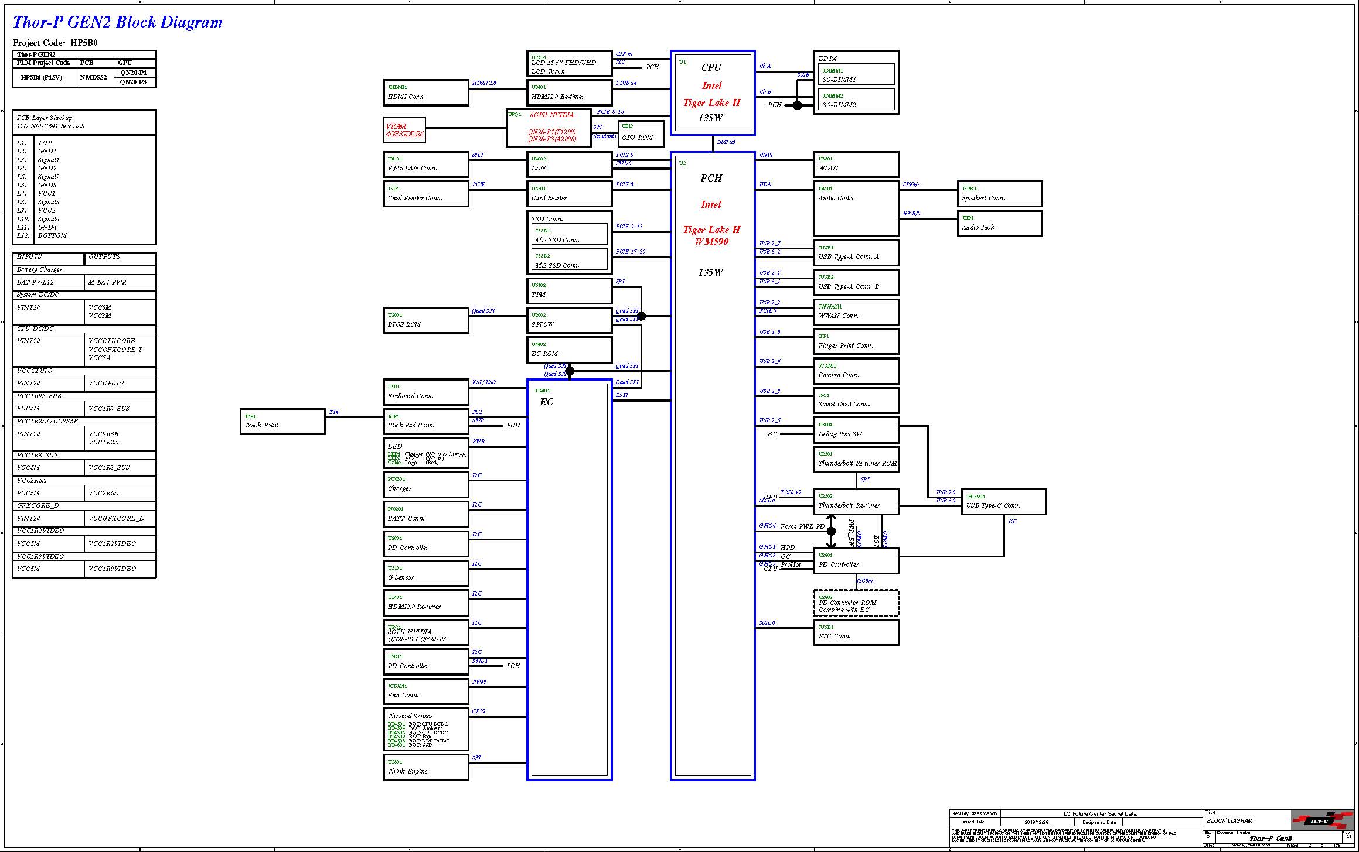The height and width of the screenshot is (852, 1359).
Task: Select the GPU ROM block
Action: [641, 134]
